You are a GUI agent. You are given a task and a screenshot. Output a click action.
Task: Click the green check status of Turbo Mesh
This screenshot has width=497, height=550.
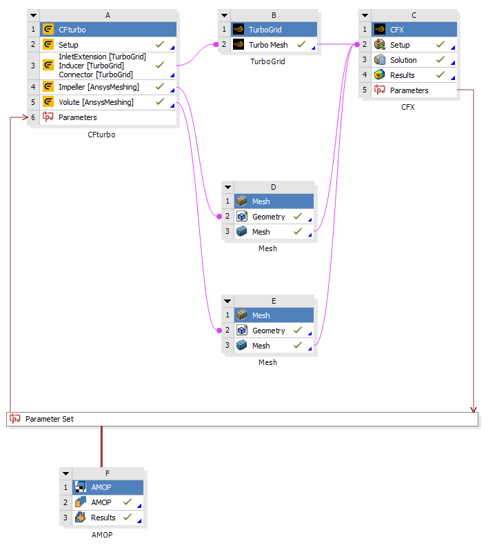point(301,44)
